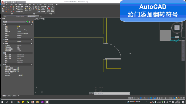Open the AutoCAD application menu A button
186x104 pixels.
[3, 3]
